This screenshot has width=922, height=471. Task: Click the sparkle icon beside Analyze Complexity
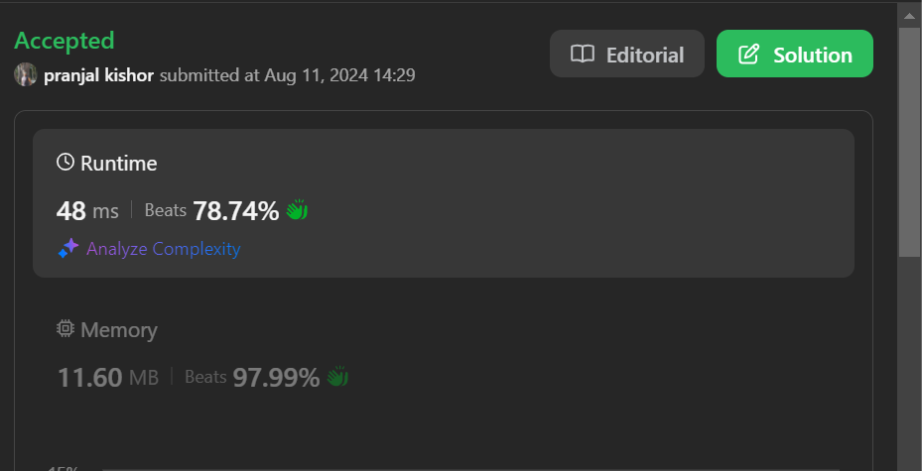coord(67,249)
